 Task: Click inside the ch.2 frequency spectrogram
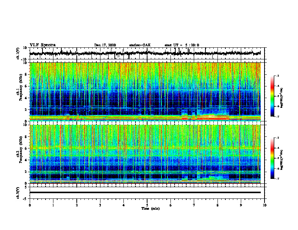(x=145, y=154)
